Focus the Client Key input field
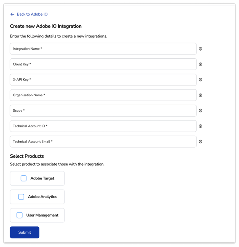 [103, 64]
